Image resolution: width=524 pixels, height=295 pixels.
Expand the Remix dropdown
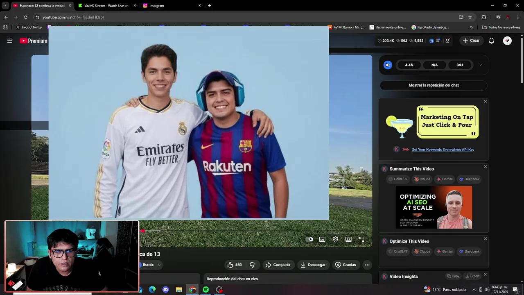coord(159,265)
